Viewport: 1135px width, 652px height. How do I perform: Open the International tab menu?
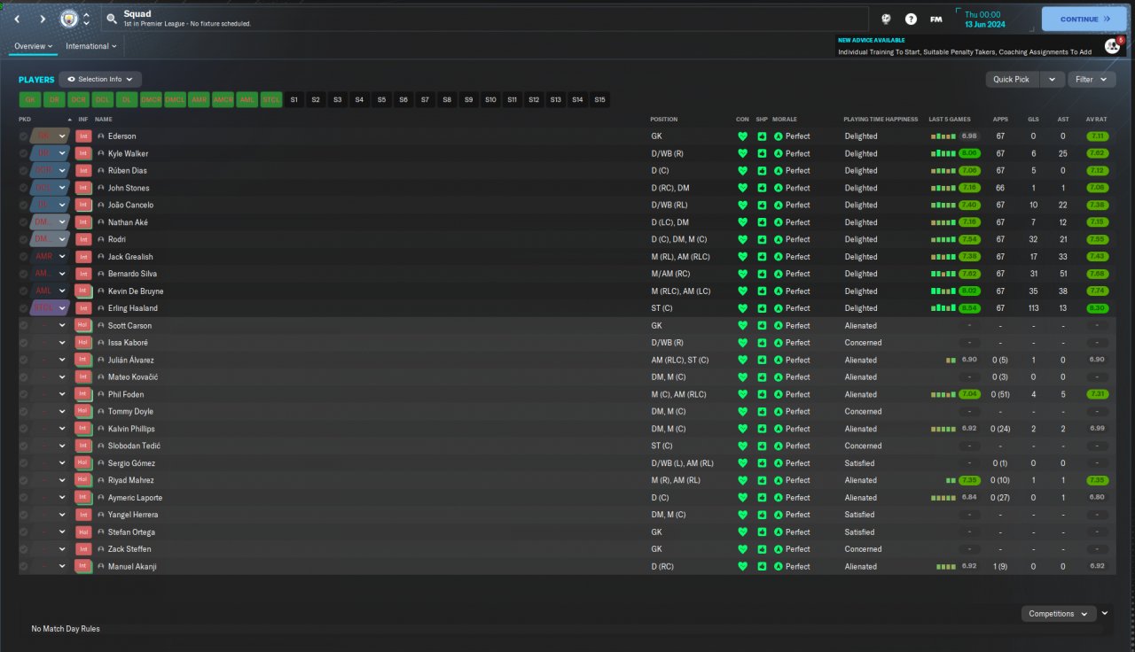pyautogui.click(x=90, y=46)
